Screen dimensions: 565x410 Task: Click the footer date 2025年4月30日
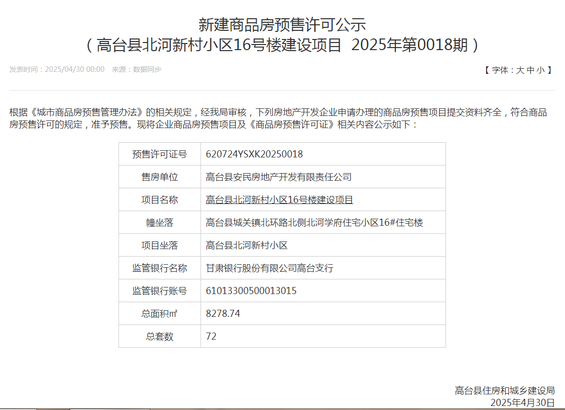(522, 402)
